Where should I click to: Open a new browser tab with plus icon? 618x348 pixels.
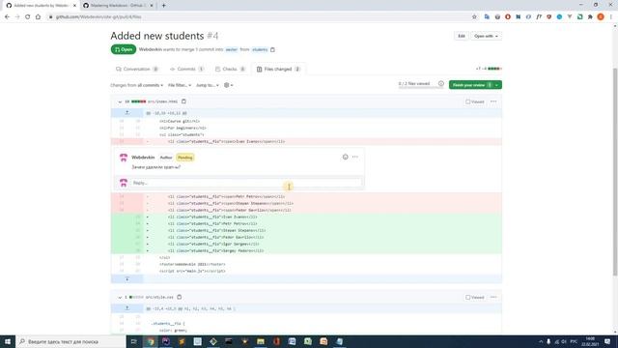163,6
